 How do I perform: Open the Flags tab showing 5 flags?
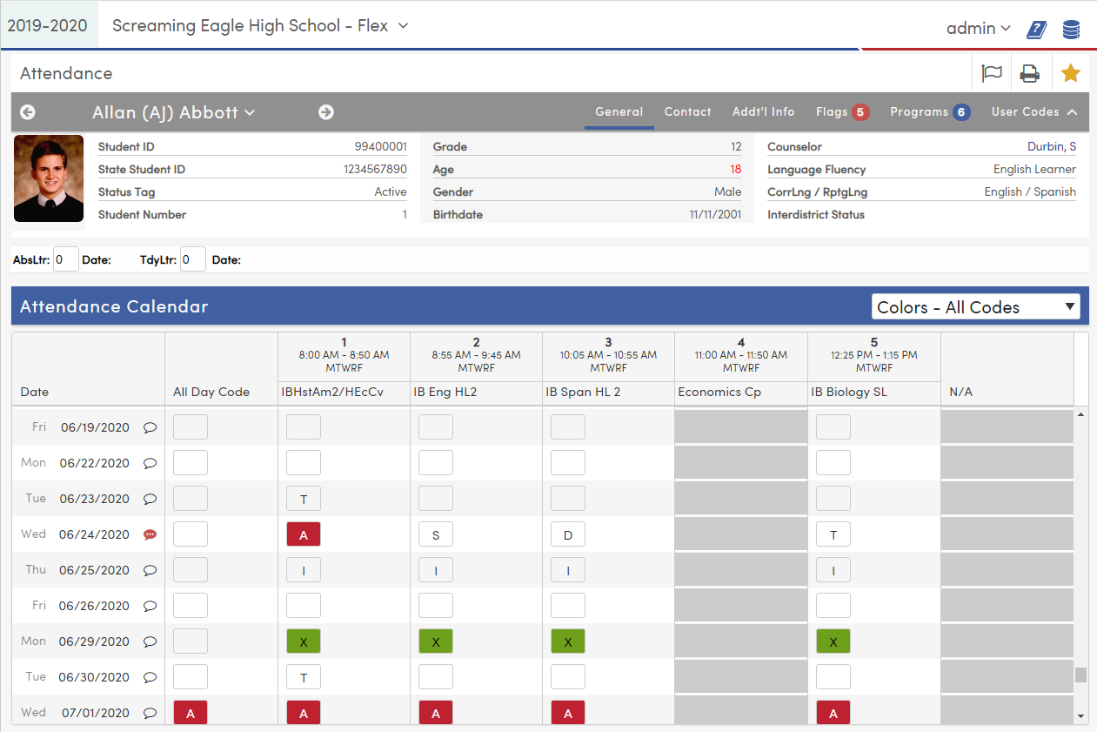coord(840,111)
